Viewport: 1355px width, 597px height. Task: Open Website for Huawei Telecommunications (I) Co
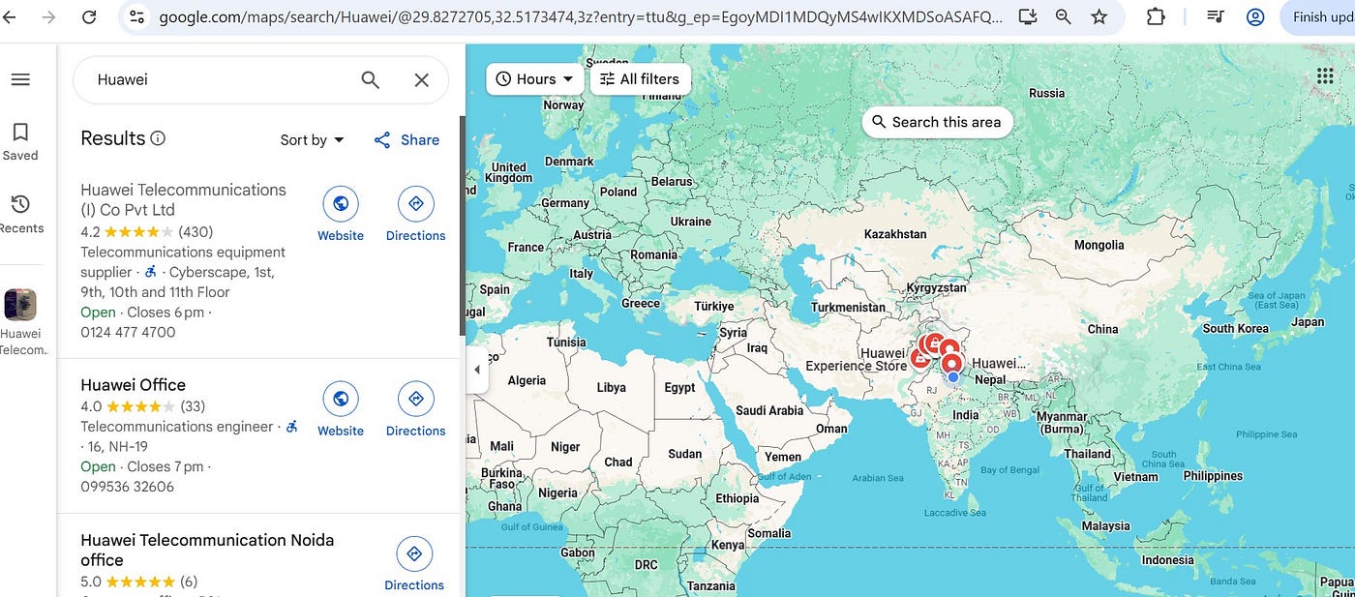point(341,215)
